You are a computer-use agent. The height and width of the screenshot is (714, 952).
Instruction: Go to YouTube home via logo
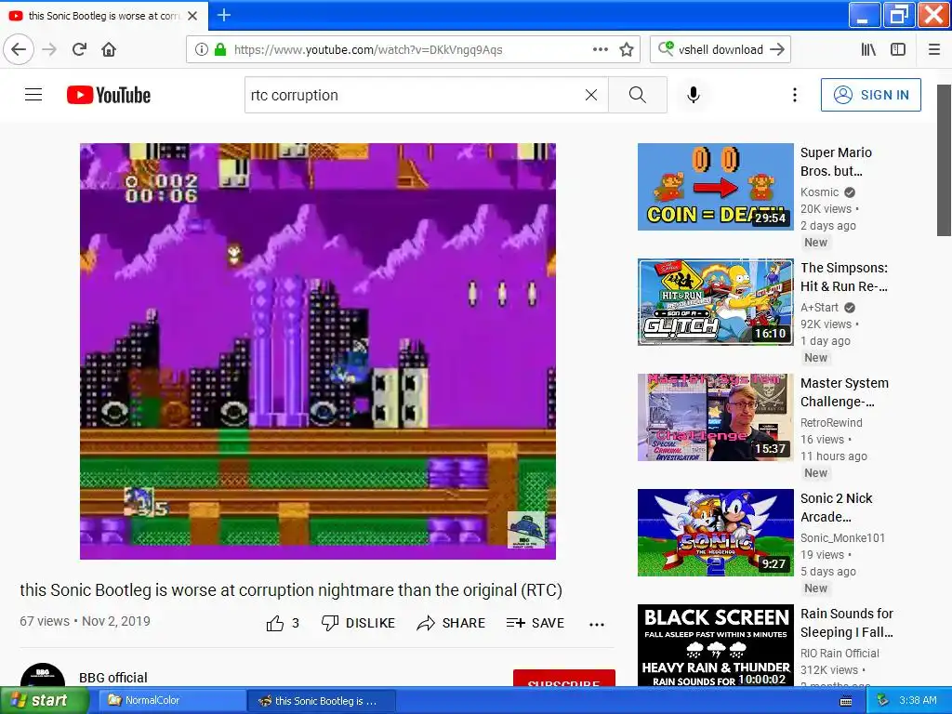(109, 95)
